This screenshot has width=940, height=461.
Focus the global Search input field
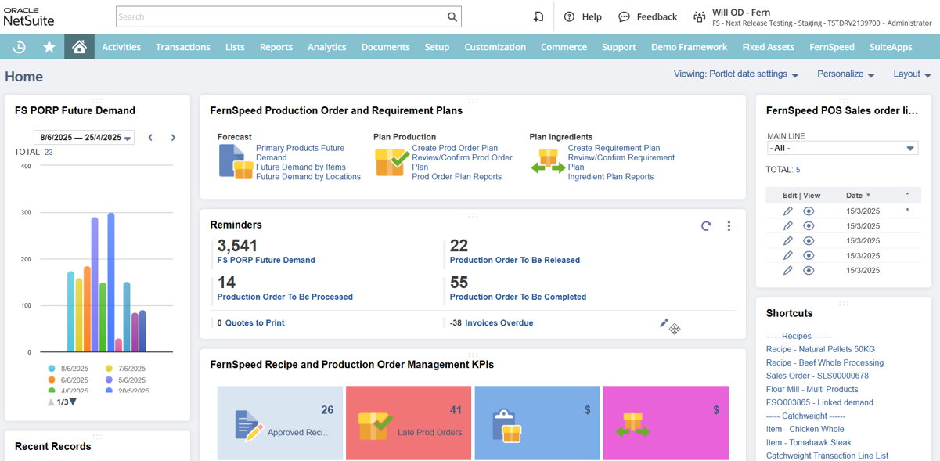pos(280,16)
